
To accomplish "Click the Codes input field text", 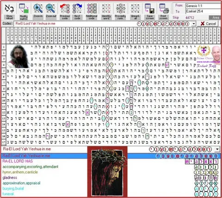I will click(36, 24).
